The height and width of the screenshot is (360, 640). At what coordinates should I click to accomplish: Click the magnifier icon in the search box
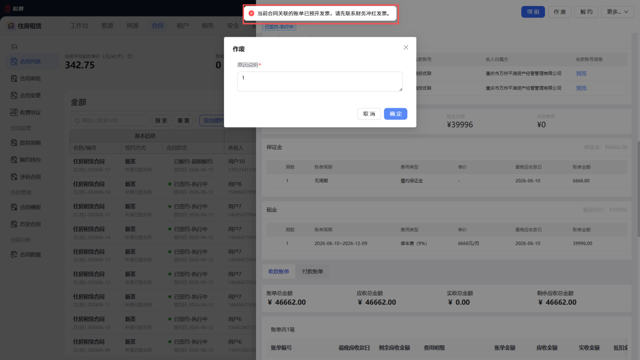77,121
